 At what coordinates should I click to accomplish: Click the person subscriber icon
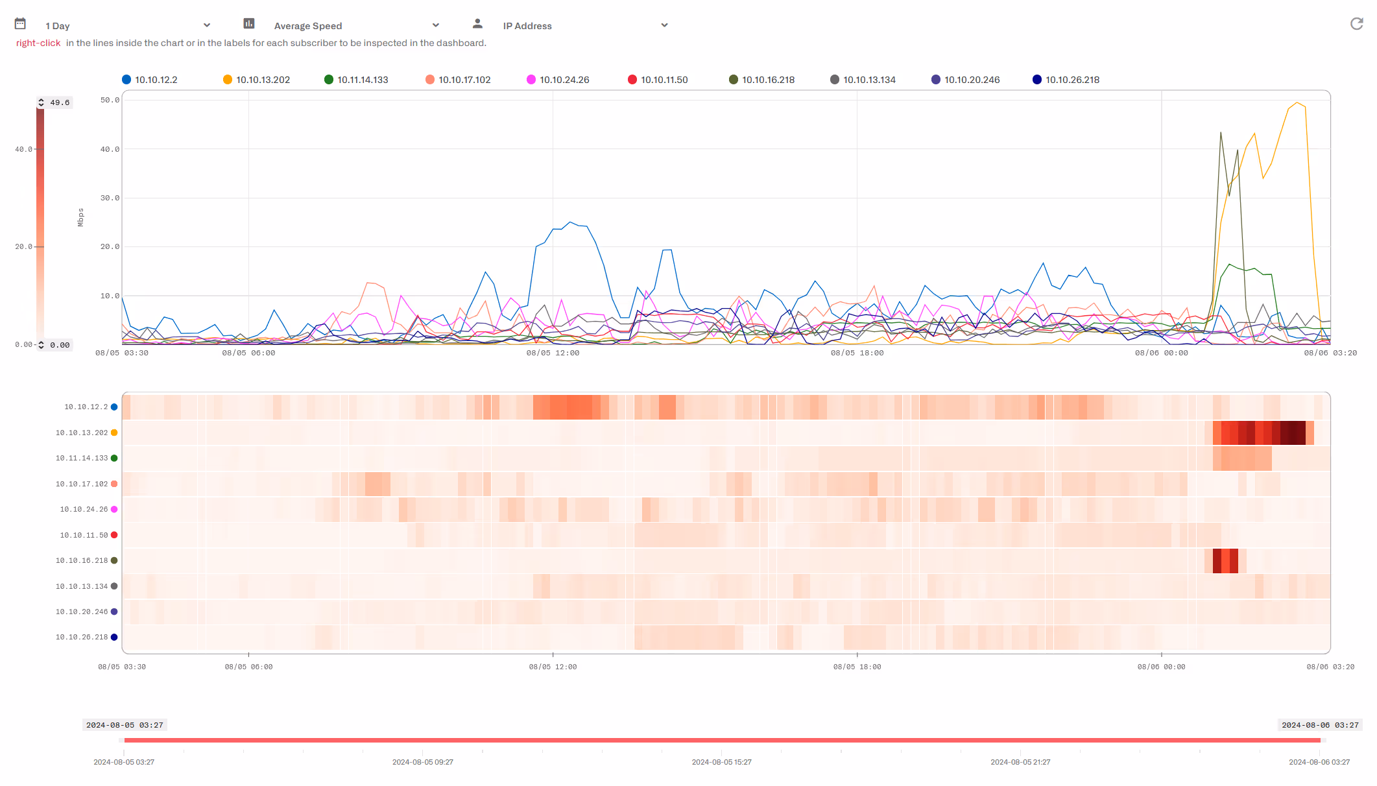(477, 24)
